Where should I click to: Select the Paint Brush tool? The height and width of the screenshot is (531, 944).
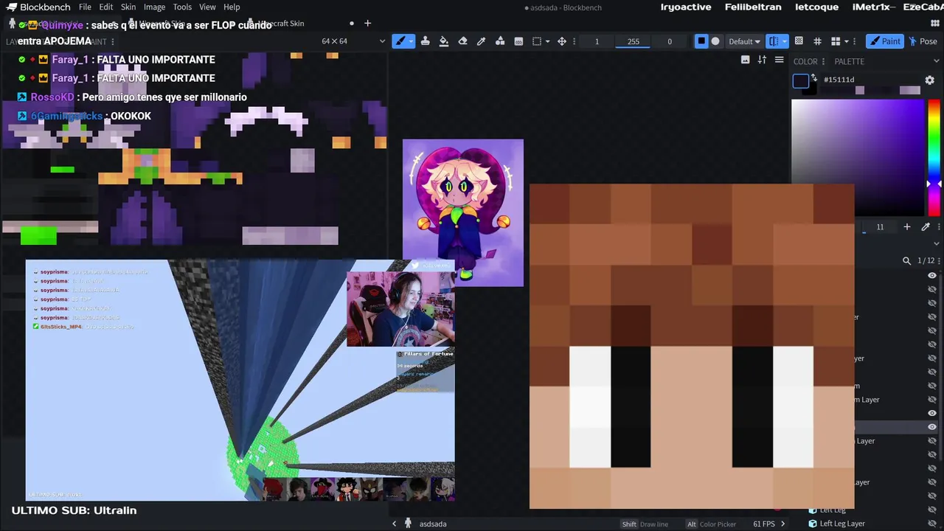coord(400,41)
